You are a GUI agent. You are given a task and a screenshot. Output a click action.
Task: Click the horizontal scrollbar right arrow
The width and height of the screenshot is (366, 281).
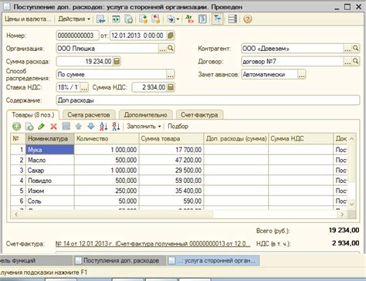pos(342,214)
